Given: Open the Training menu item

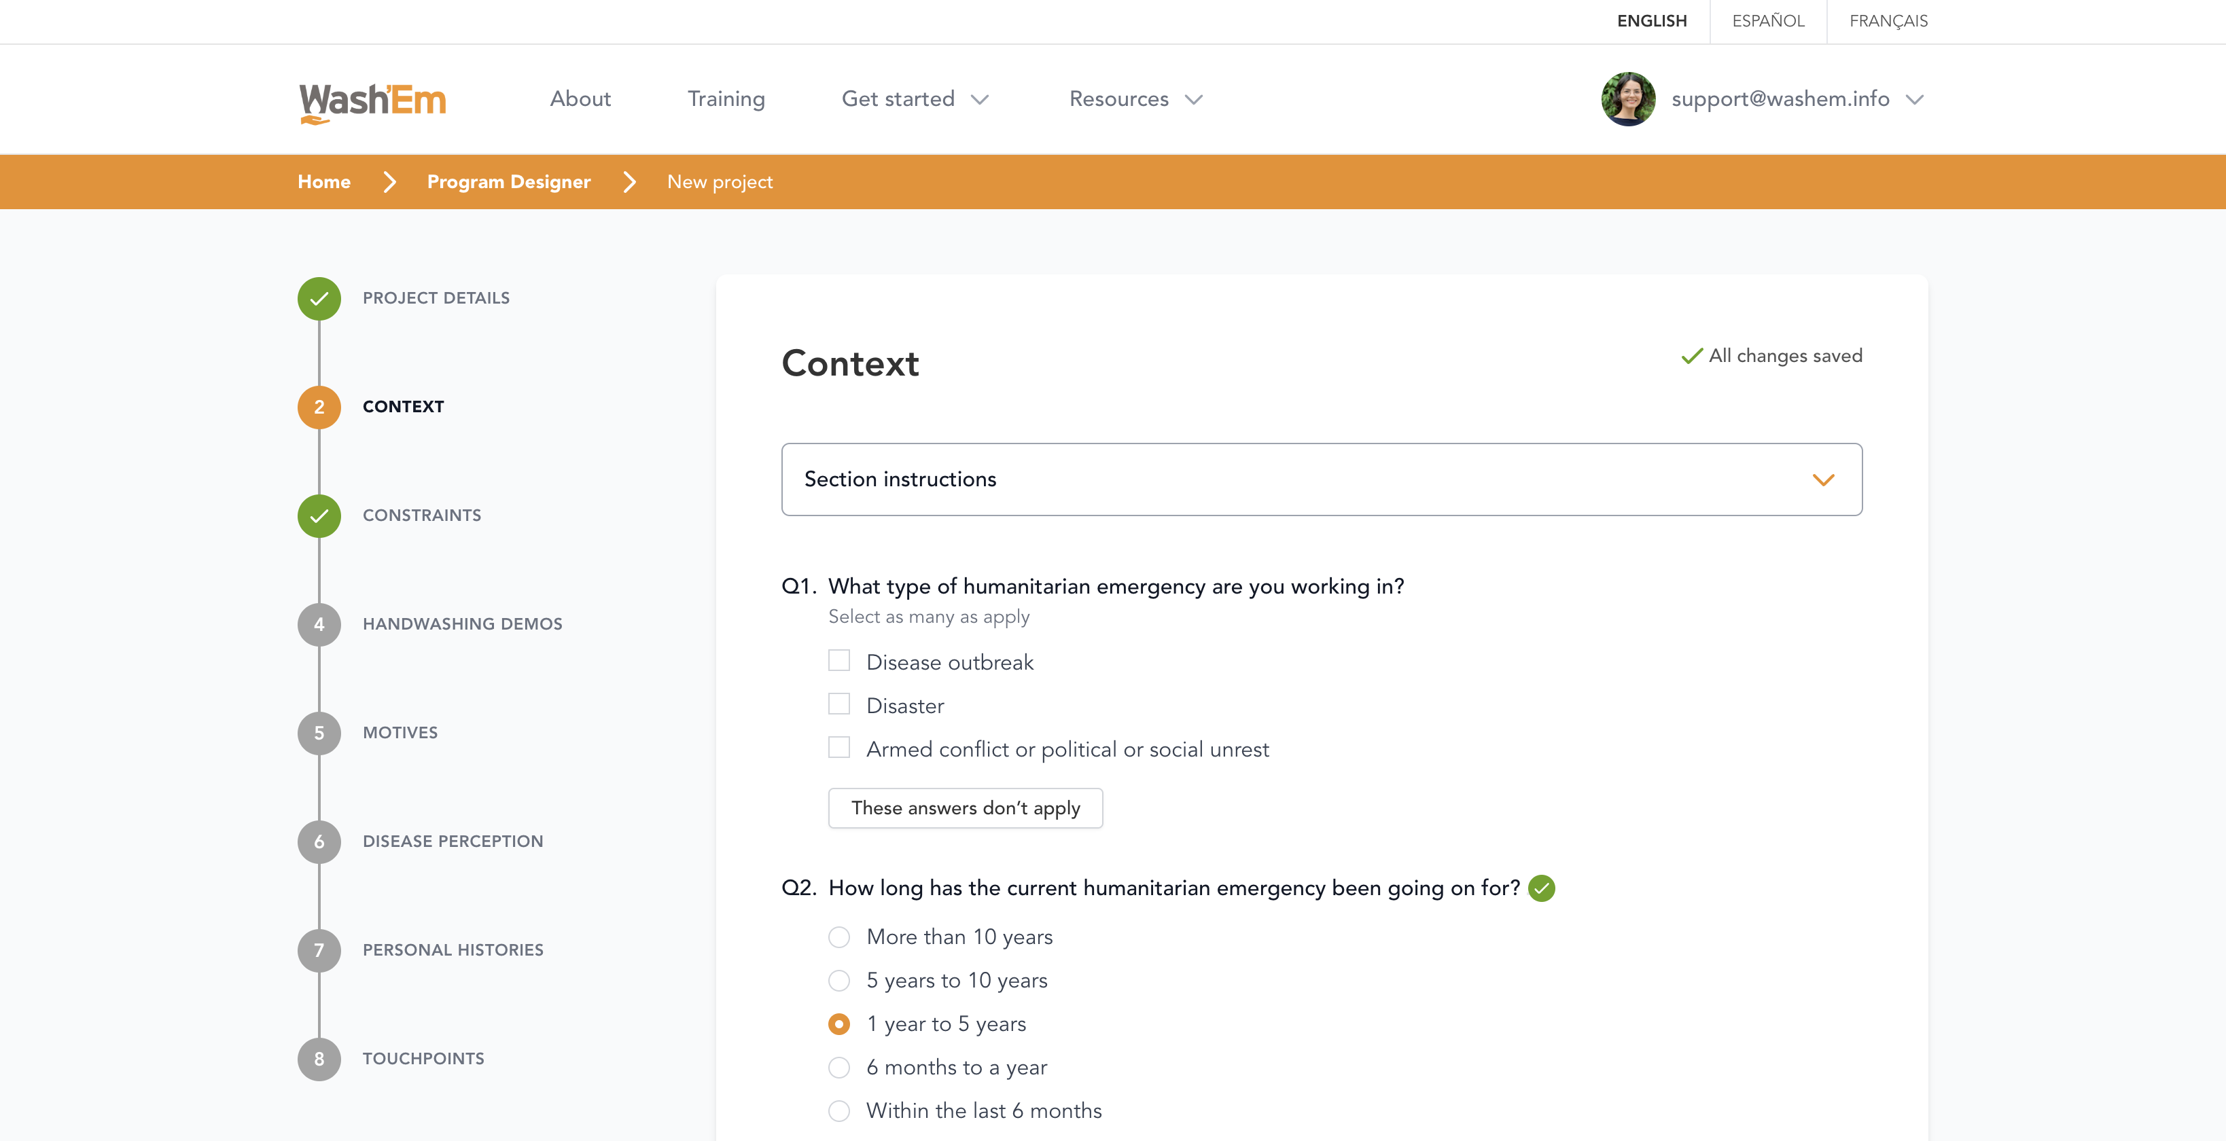Looking at the screenshot, I should [726, 99].
